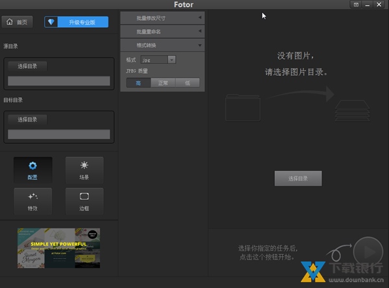Click the large 选择目录 button in preview area

click(x=298, y=178)
